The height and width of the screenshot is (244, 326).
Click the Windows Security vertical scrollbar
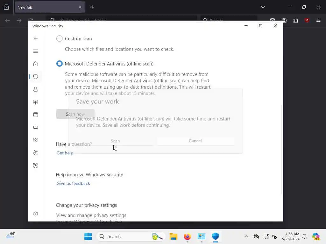click(281, 149)
